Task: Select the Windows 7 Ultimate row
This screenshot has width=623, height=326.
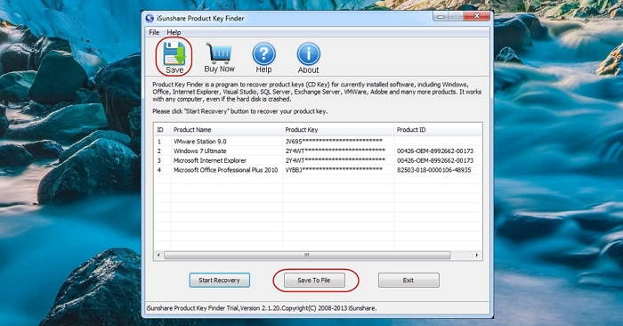Action: tap(318, 151)
